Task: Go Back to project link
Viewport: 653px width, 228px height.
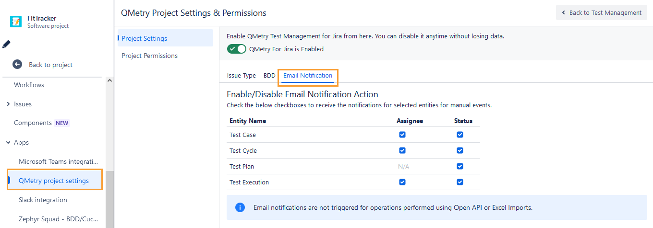Action: 50,65
